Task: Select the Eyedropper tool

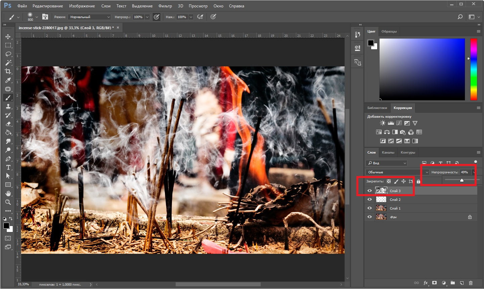Action: (x=8, y=80)
